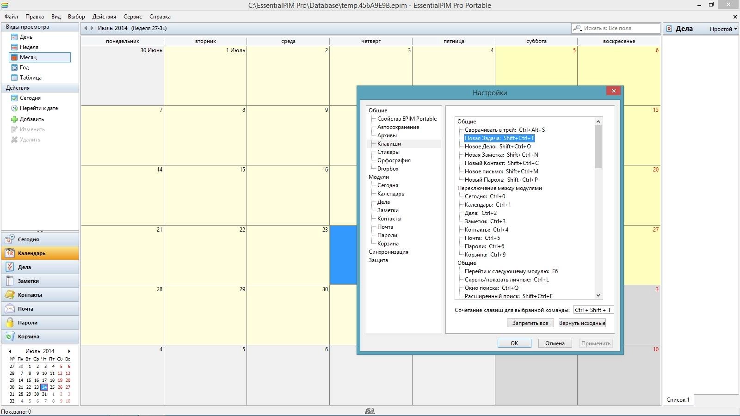This screenshot has width=740, height=416.
Task: Click the scroll up arrow of shortcuts list
Action: (598, 122)
